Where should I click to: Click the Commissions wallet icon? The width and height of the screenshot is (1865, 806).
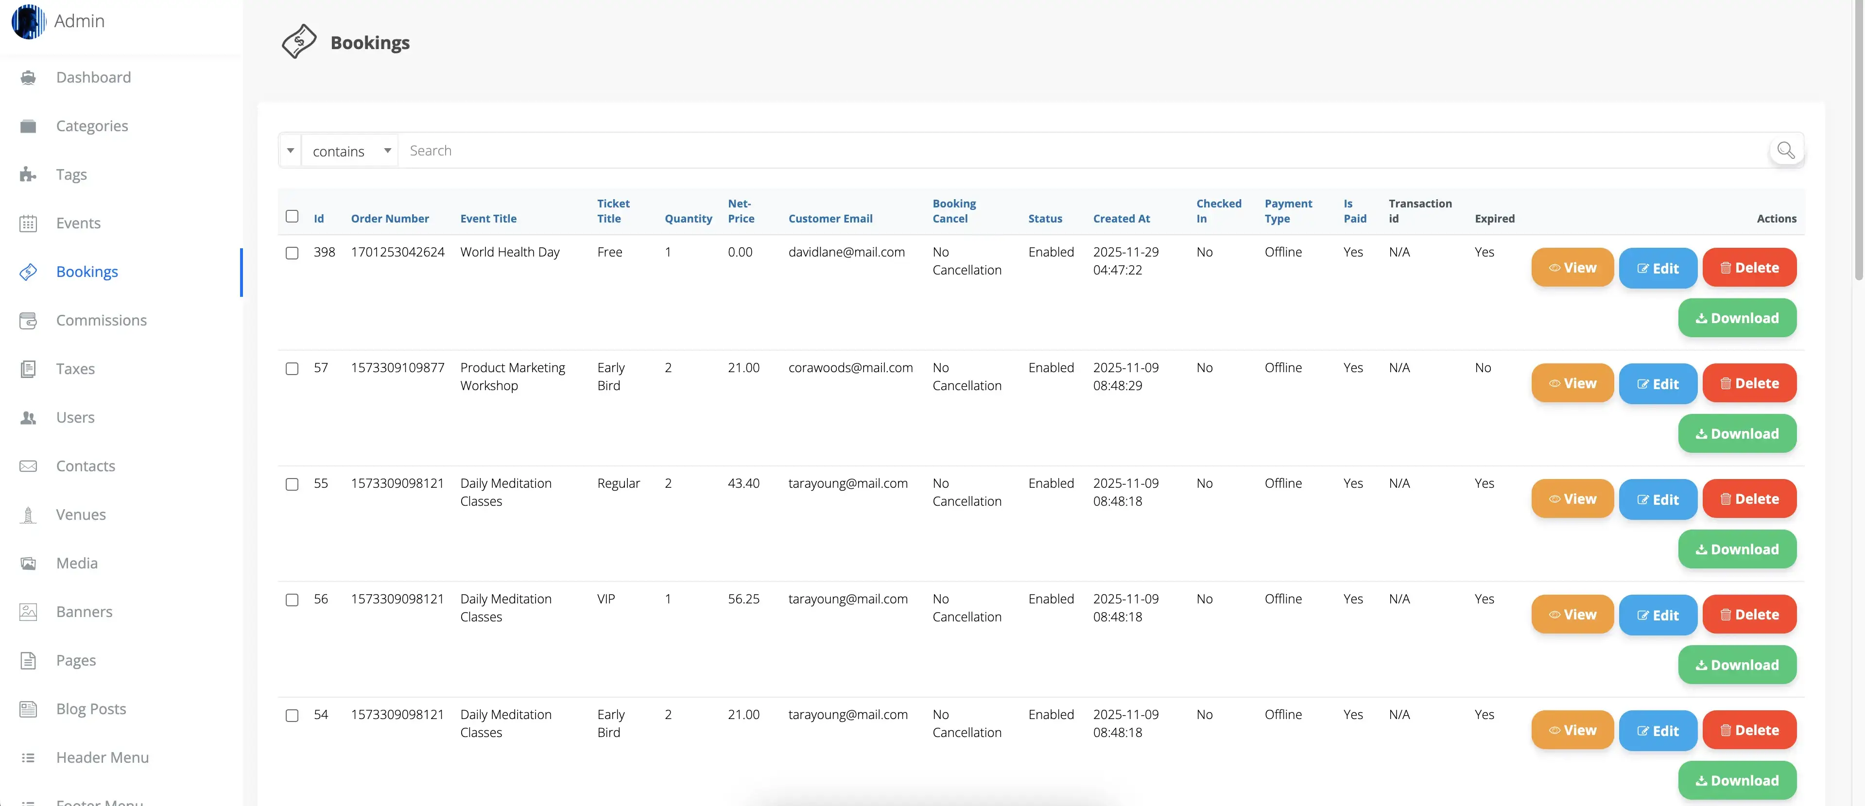tap(28, 320)
